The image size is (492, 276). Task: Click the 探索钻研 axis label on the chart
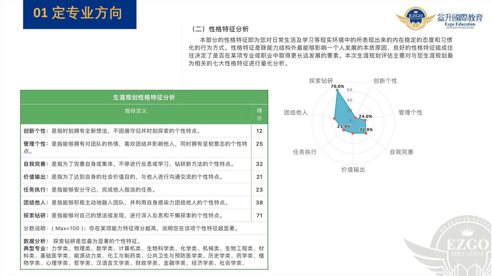pyautogui.click(x=321, y=80)
